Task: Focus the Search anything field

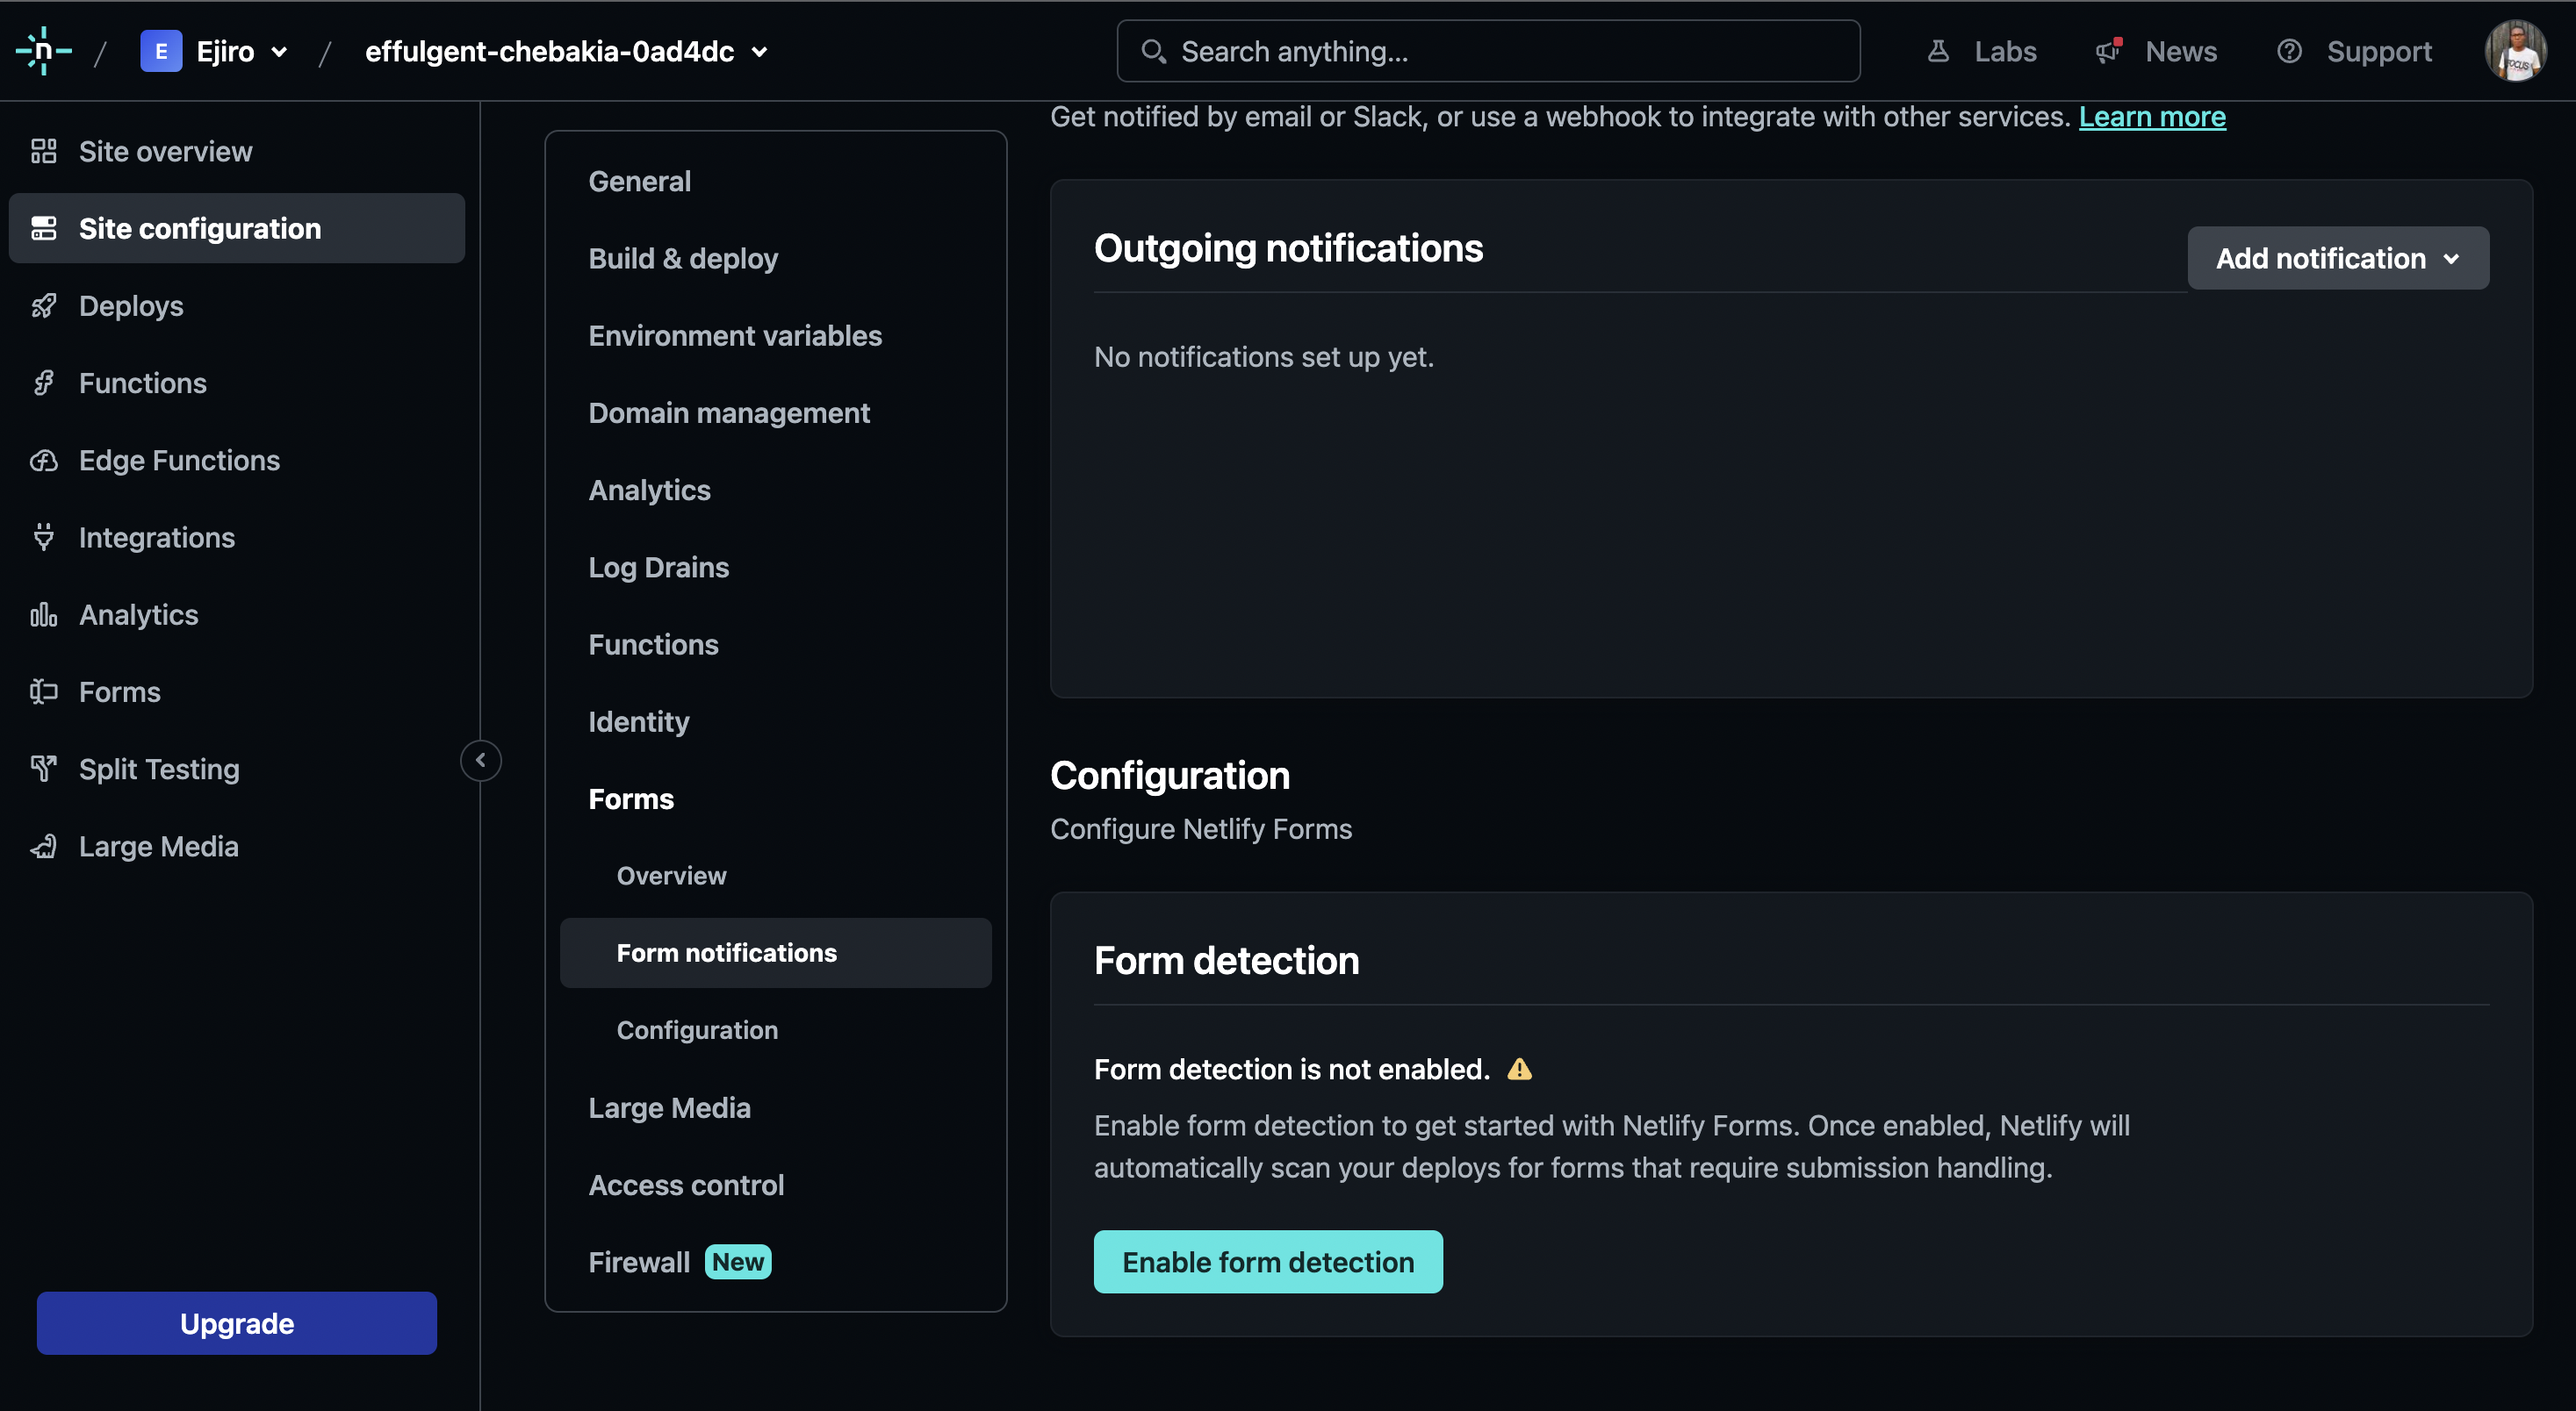Action: click(1488, 51)
